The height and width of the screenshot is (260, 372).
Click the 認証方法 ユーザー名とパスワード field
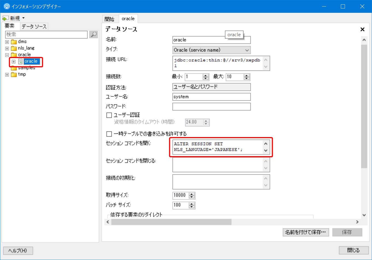point(212,87)
